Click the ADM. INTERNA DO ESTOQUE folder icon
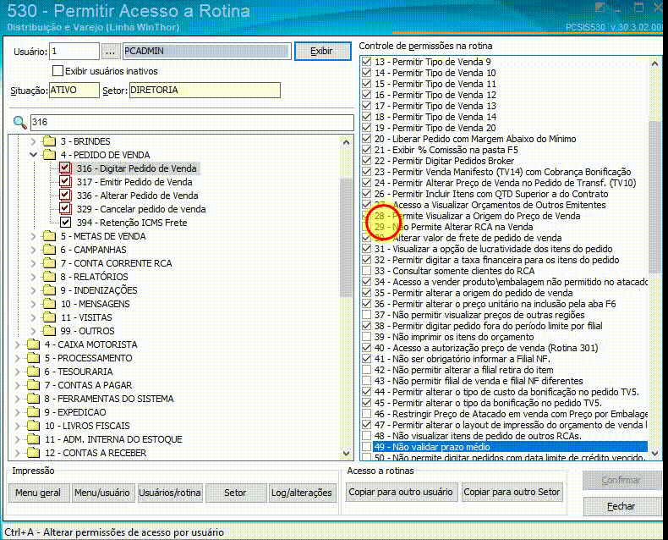This screenshot has height=540, width=668. 33,439
